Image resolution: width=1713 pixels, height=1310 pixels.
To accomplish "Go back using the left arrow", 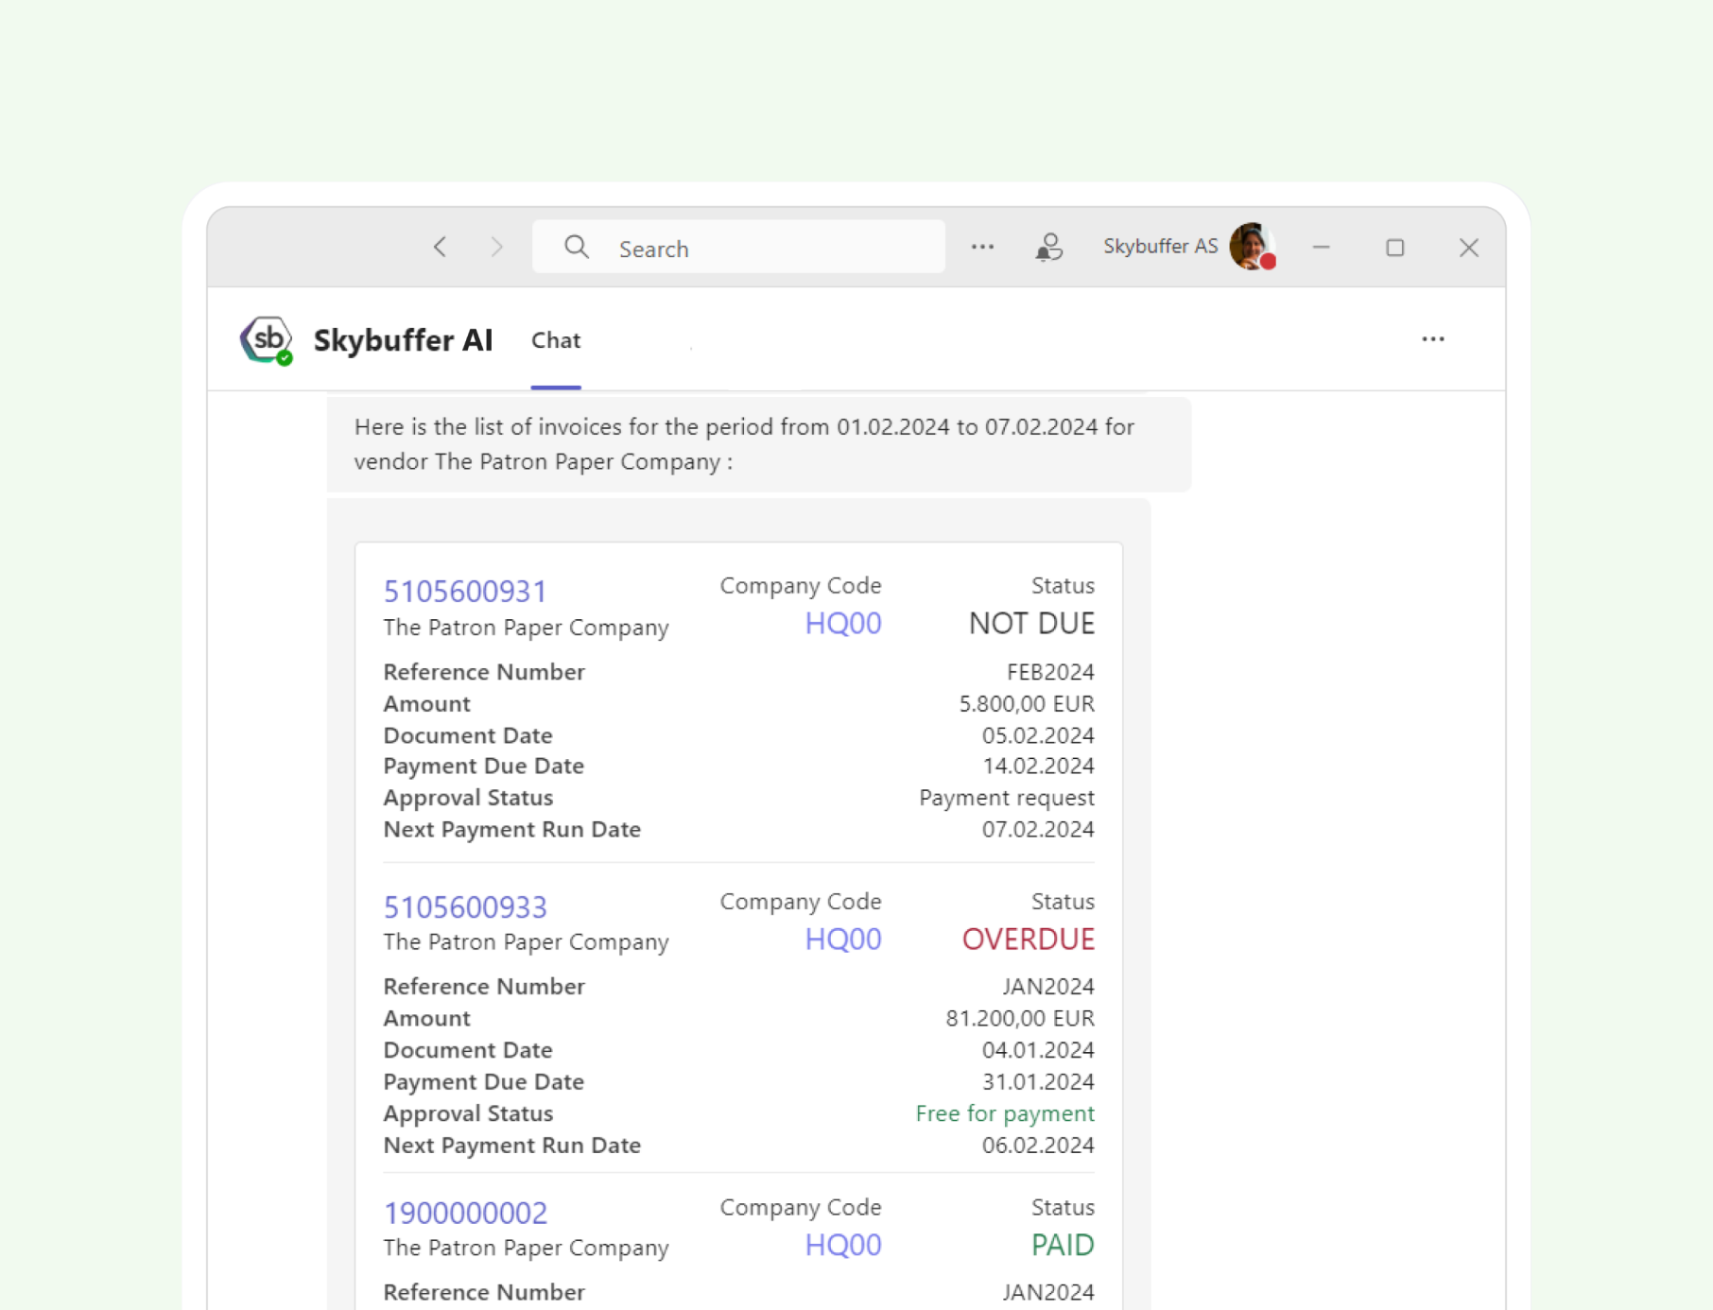I will coord(441,248).
